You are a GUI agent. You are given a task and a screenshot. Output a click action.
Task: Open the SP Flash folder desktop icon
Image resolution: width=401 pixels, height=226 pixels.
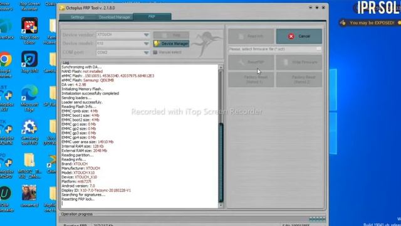(50, 96)
